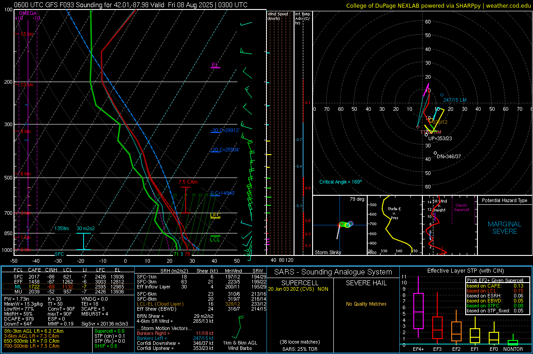
Task: Click the yellow LFC marker on the skew-T
Action: point(215,216)
